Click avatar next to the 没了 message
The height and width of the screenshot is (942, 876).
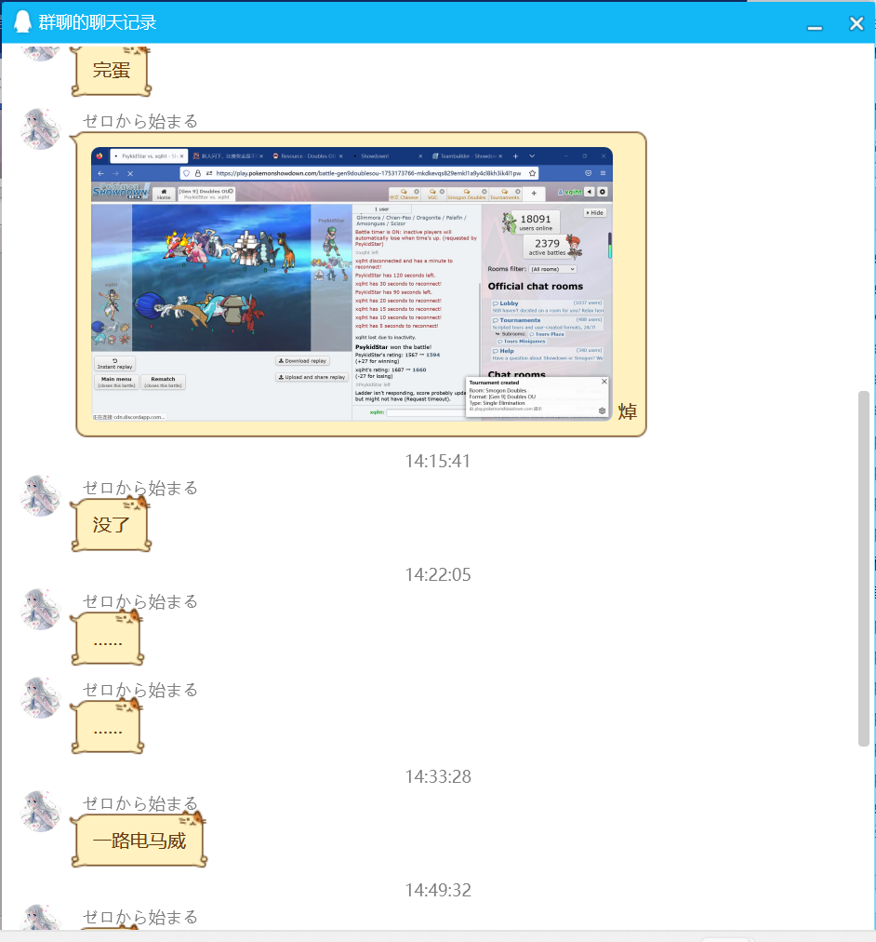41,495
